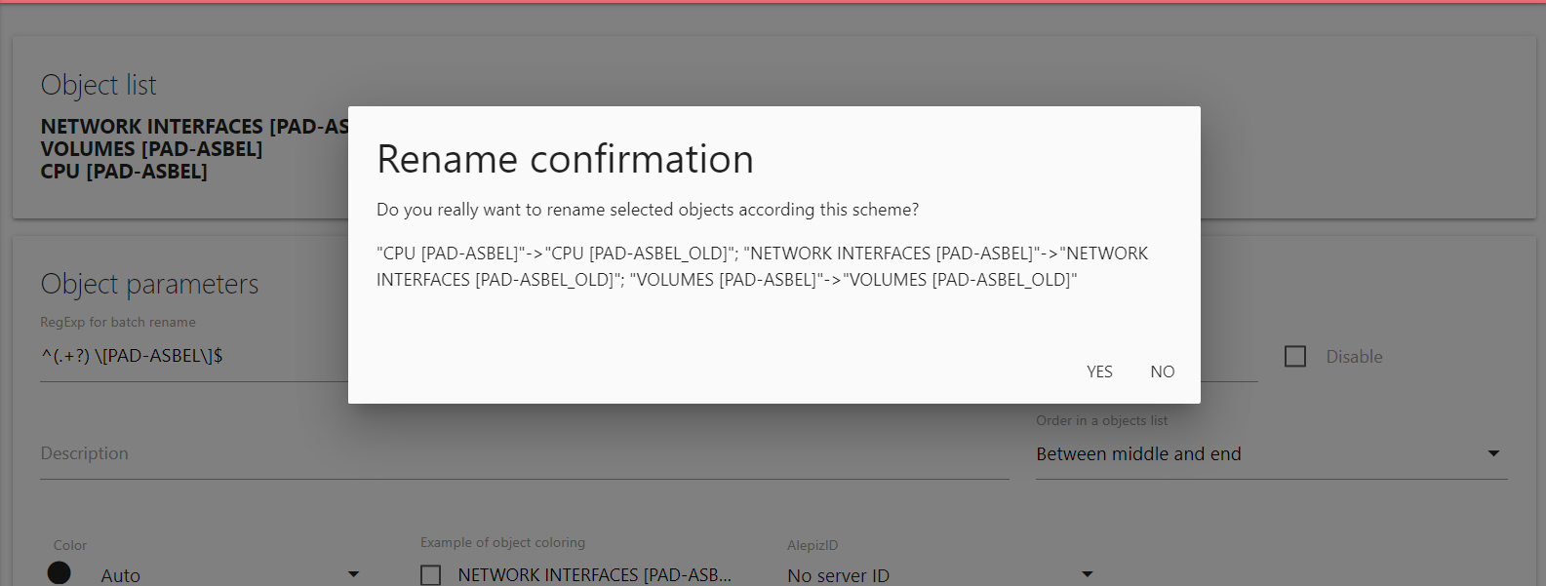Image resolution: width=1546 pixels, height=586 pixels.
Task: Check the example object coloring checkbox
Action: pos(430,575)
